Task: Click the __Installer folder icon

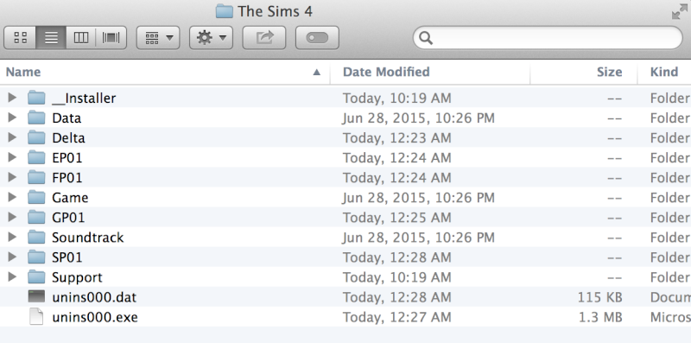Action: (x=36, y=98)
